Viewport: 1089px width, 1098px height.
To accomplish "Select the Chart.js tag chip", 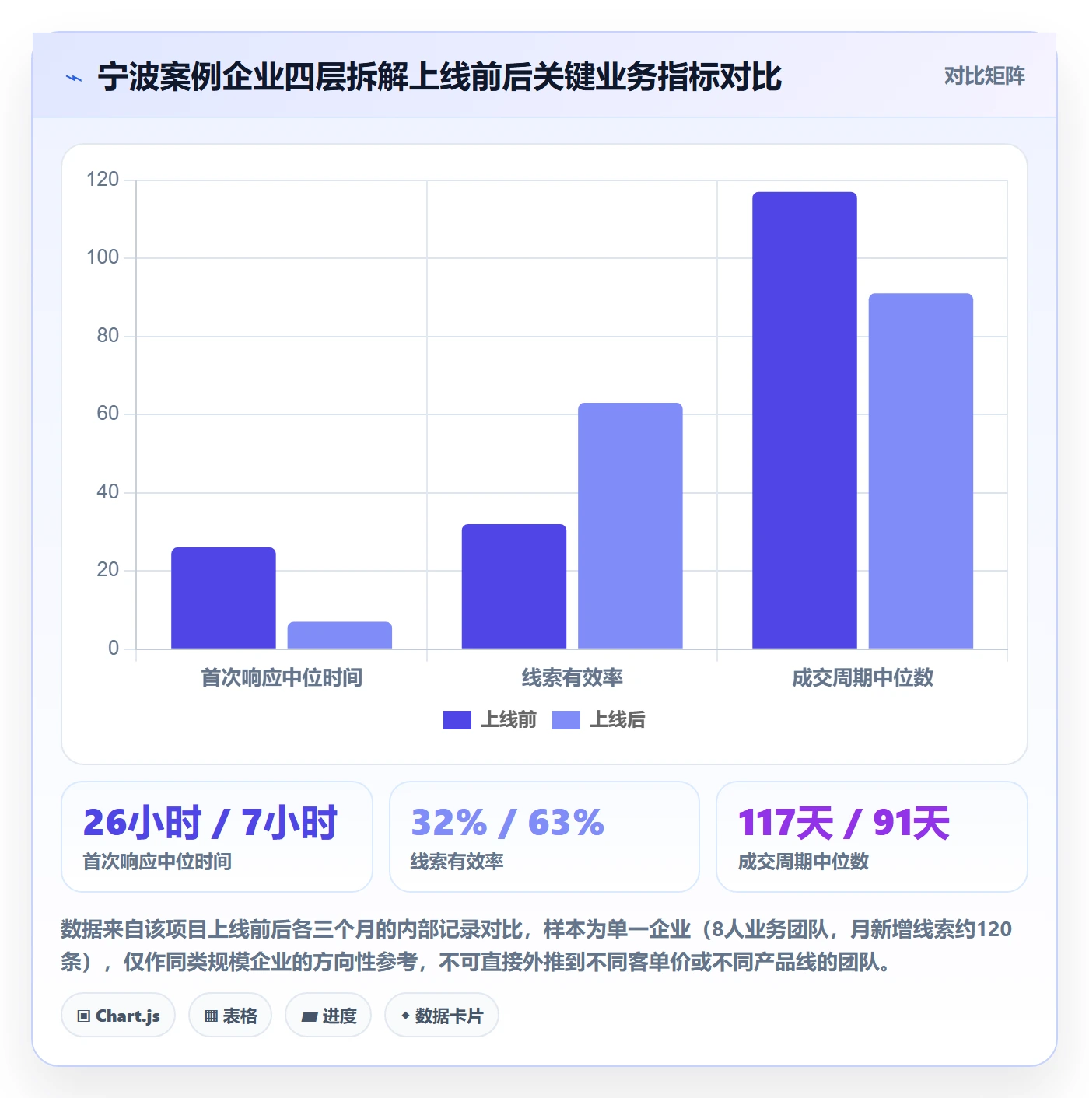I will point(118,1016).
